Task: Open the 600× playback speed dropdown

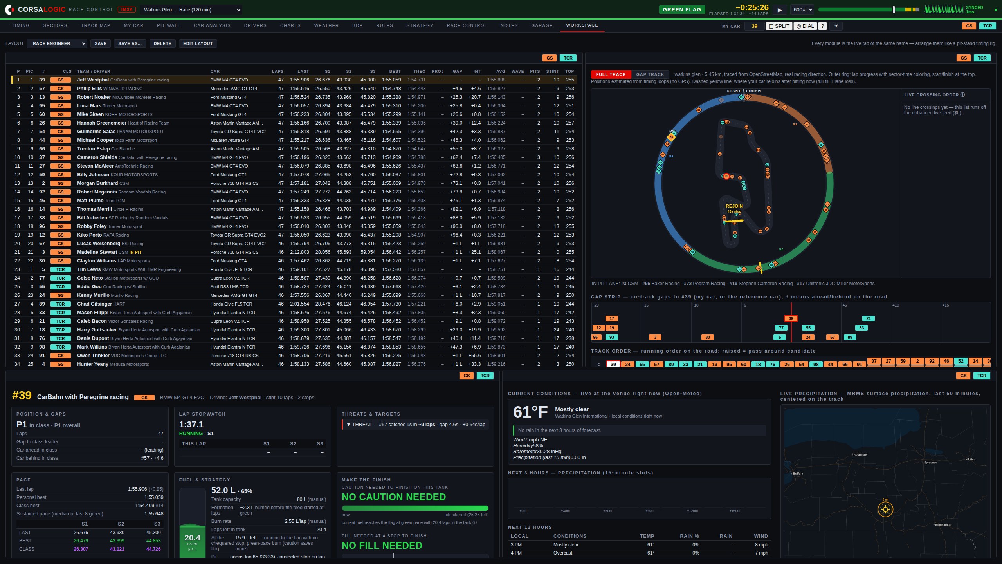Action: pos(802,10)
